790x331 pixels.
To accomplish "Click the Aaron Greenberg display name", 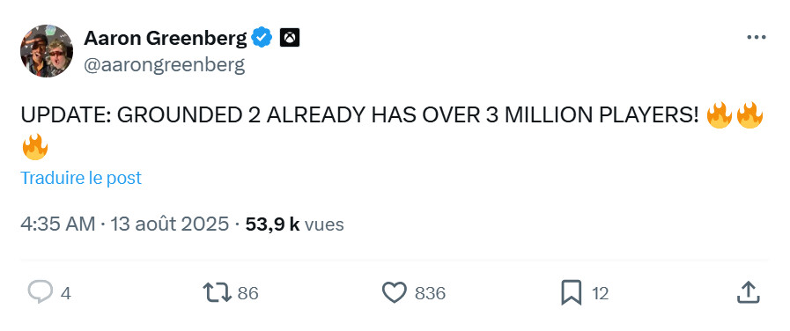I will [166, 38].
